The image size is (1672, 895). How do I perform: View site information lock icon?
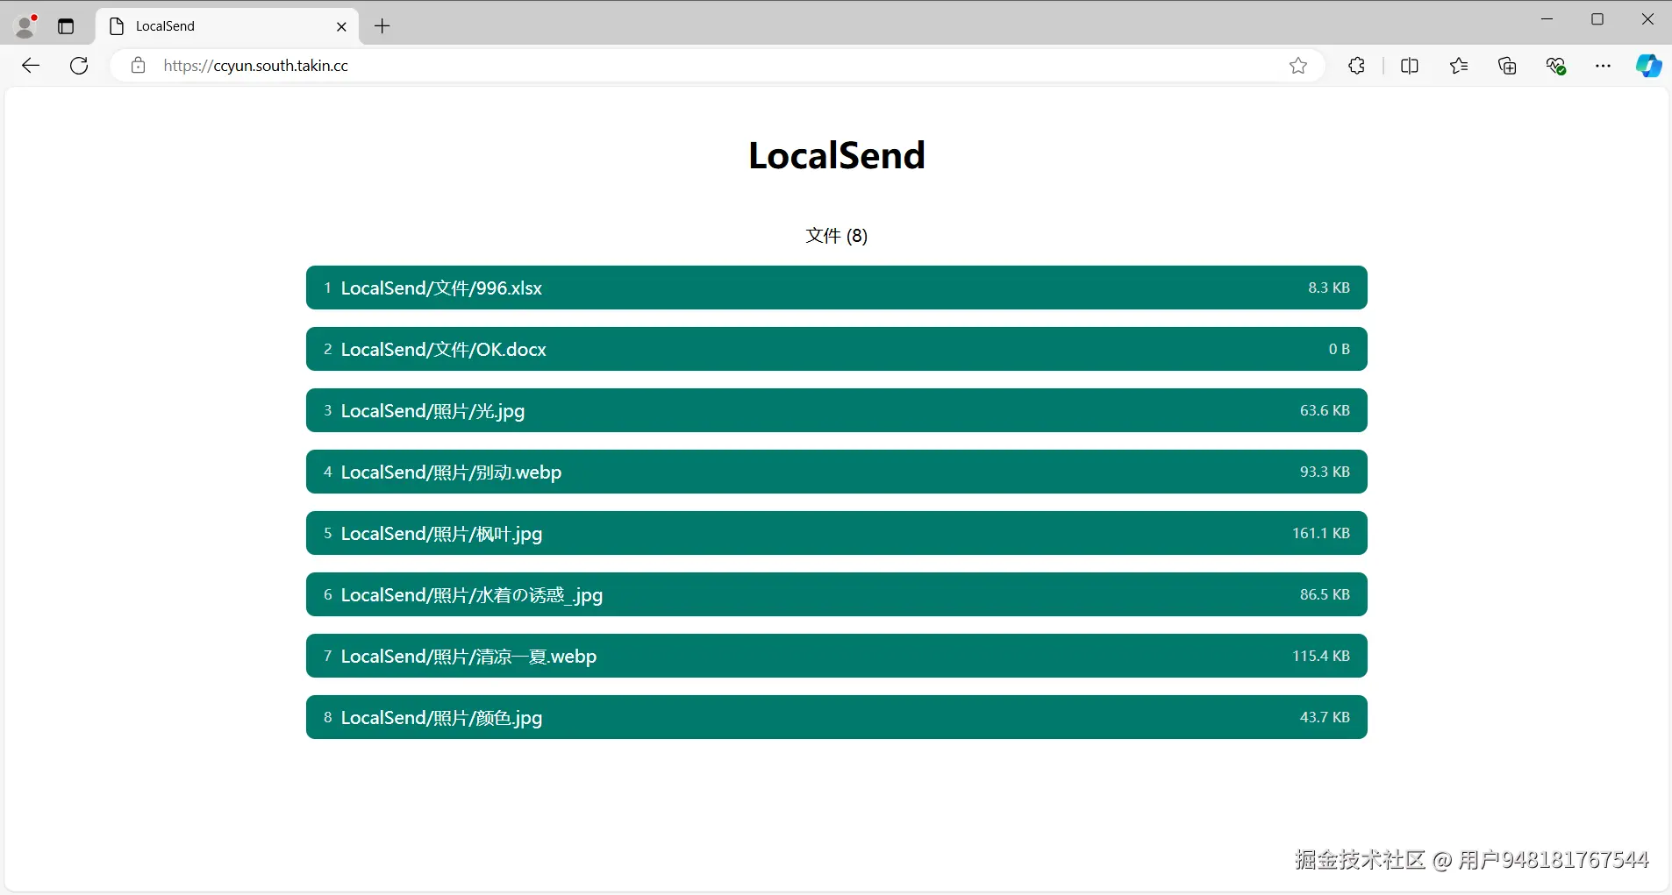coord(138,66)
